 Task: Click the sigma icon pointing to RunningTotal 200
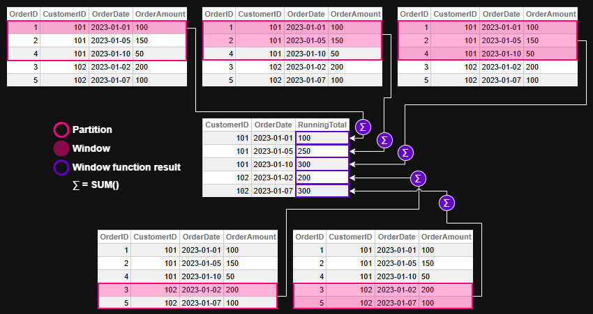[418, 178]
